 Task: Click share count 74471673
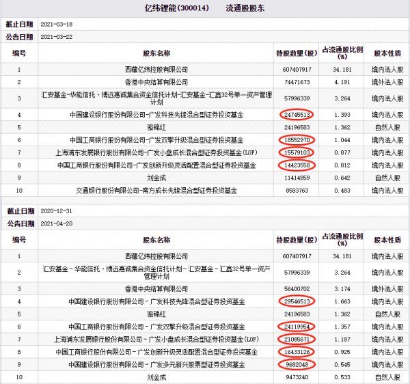coord(297,82)
